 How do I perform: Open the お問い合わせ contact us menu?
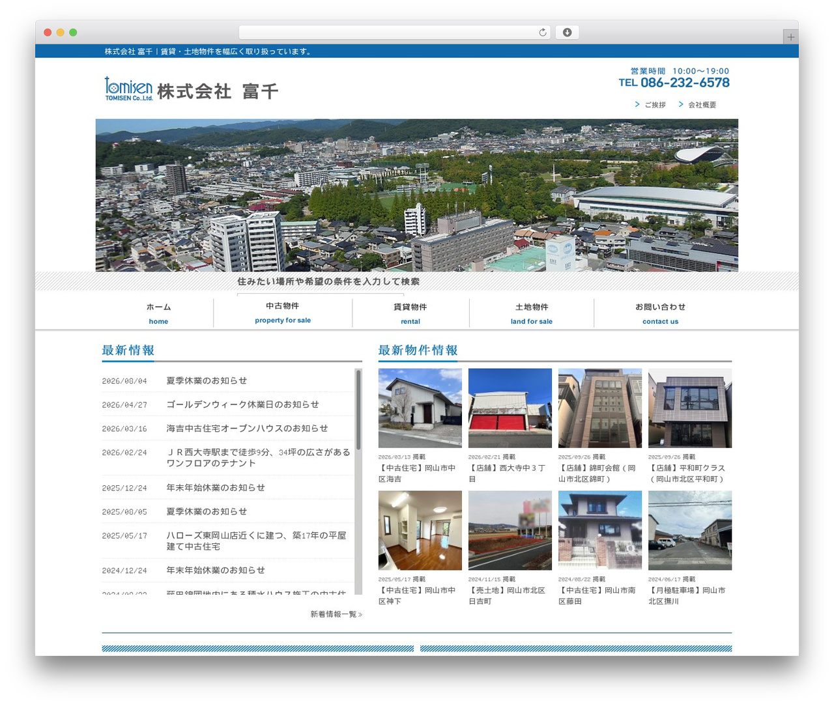pyautogui.click(x=660, y=313)
